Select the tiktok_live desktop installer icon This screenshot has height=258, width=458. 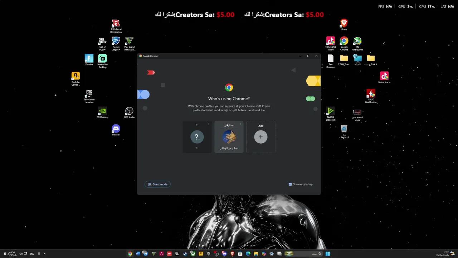click(384, 77)
